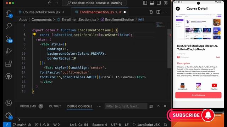Click the editor vertical scrollbar
This screenshot has width=227, height=127.
169,49
